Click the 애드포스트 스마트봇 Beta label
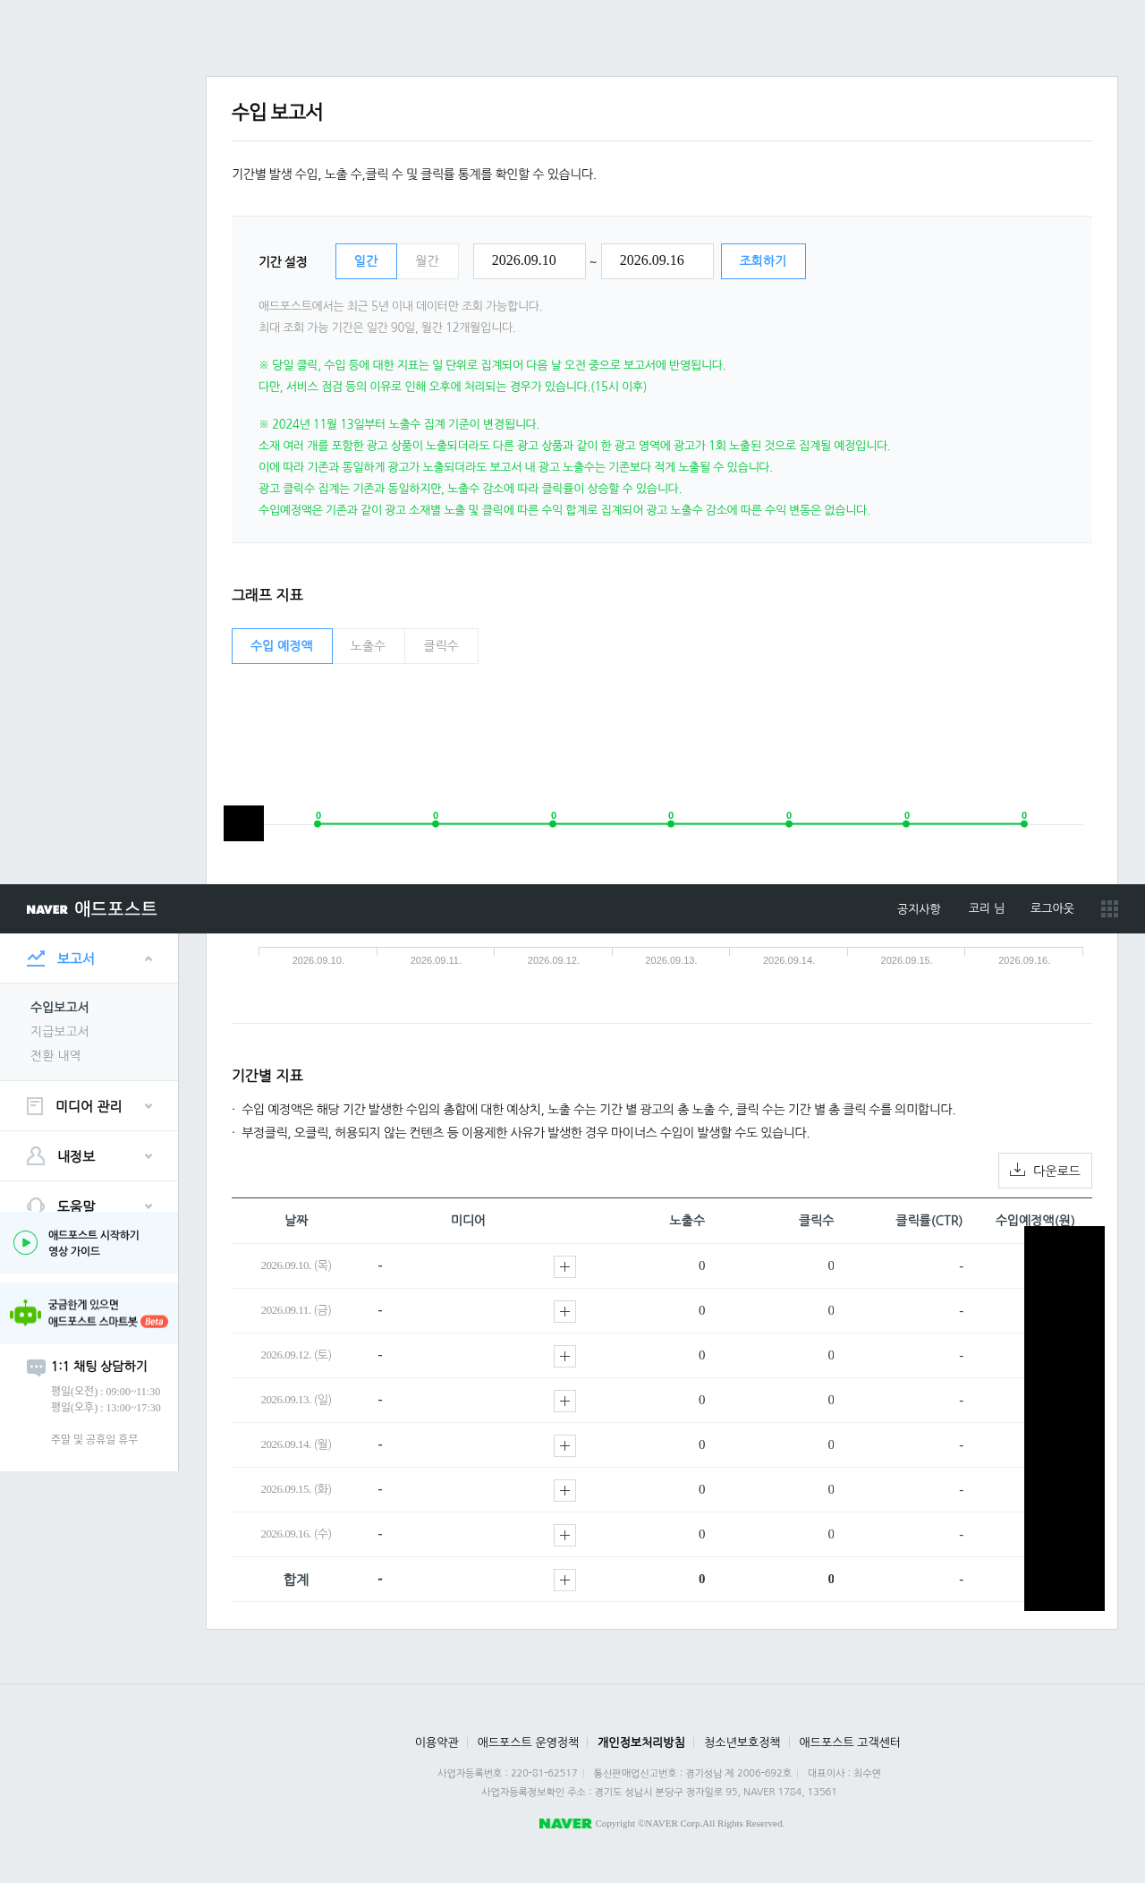1145x1883 pixels. [x=108, y=1321]
